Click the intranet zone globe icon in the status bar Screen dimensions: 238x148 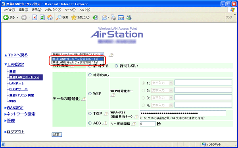[x=204, y=144]
